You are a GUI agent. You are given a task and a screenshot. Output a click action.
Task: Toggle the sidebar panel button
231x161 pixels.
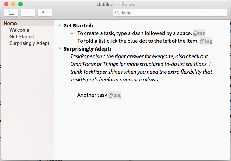point(11,13)
